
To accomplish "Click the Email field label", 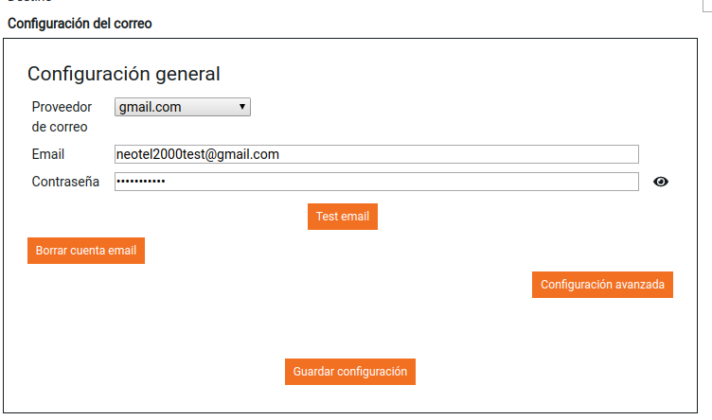I will tap(47, 154).
